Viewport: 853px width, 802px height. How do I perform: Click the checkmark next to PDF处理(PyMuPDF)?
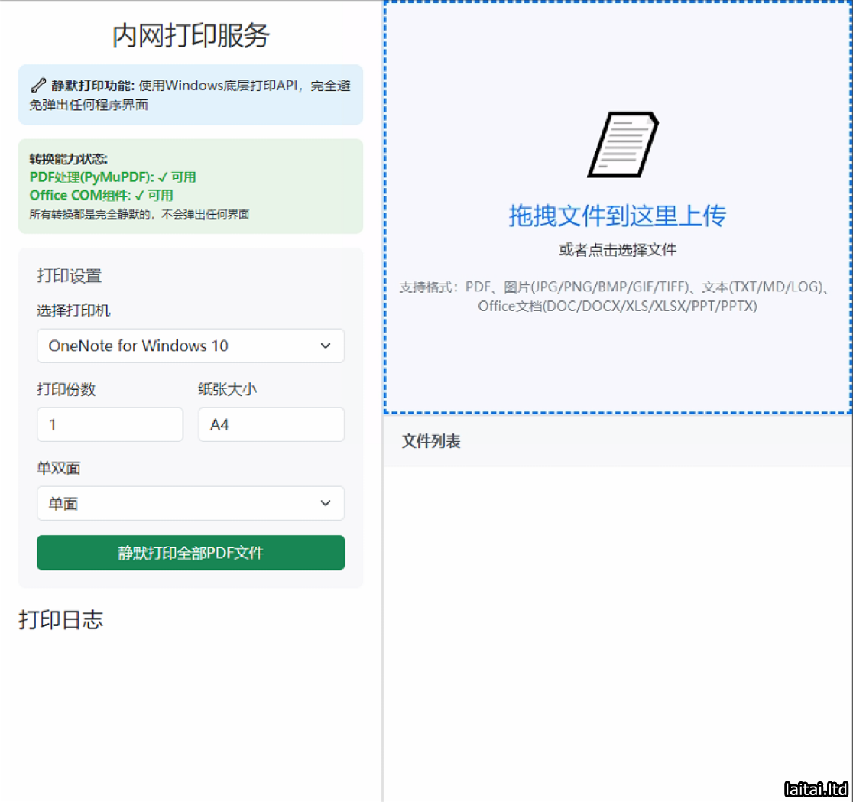[163, 177]
